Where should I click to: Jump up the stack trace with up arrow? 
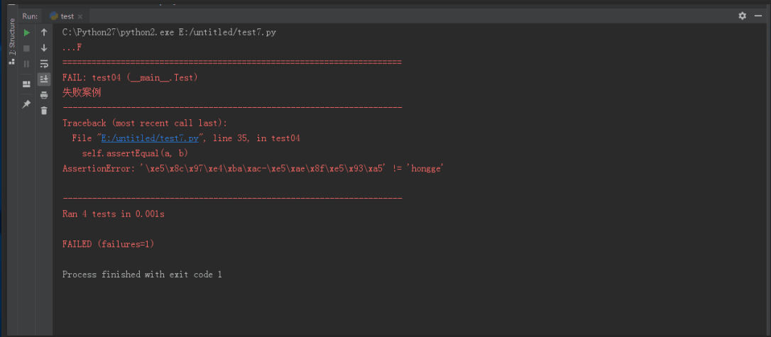click(44, 33)
